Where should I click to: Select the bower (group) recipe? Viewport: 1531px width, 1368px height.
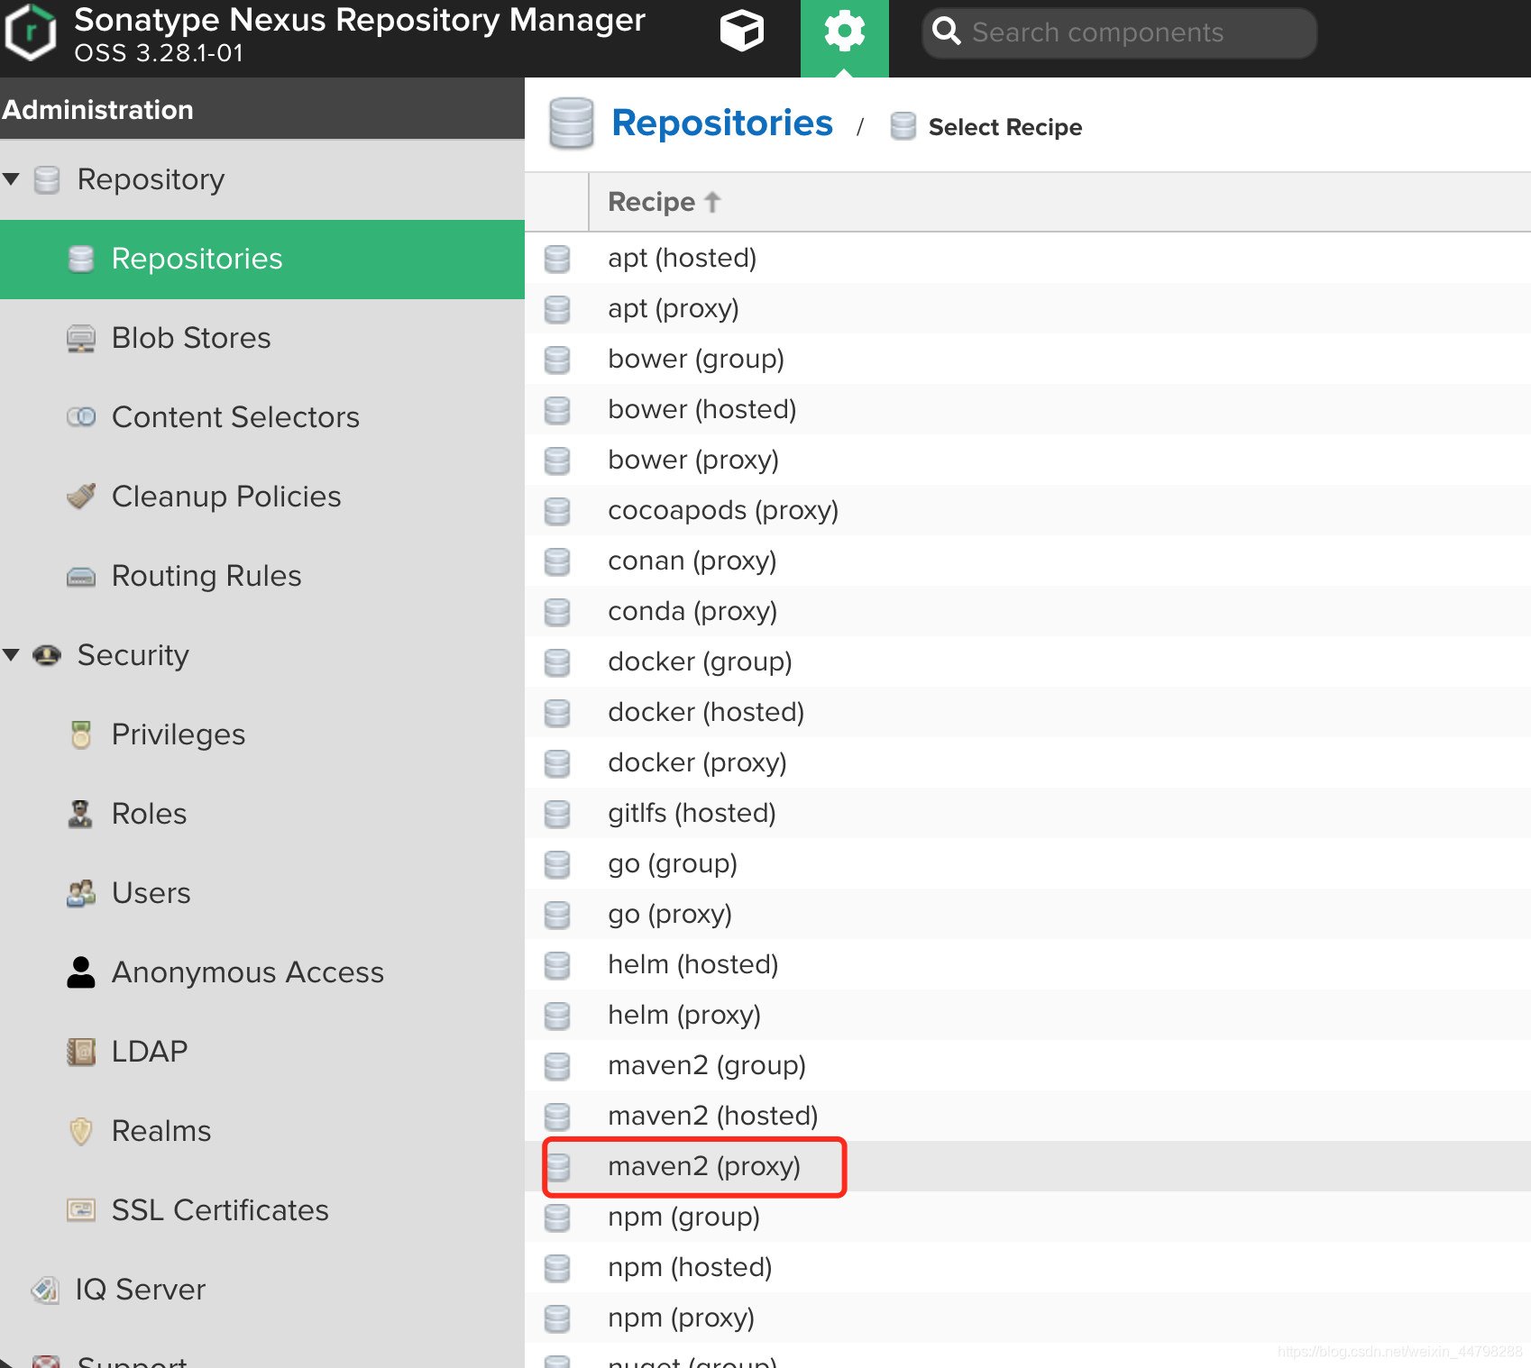(x=1028, y=359)
